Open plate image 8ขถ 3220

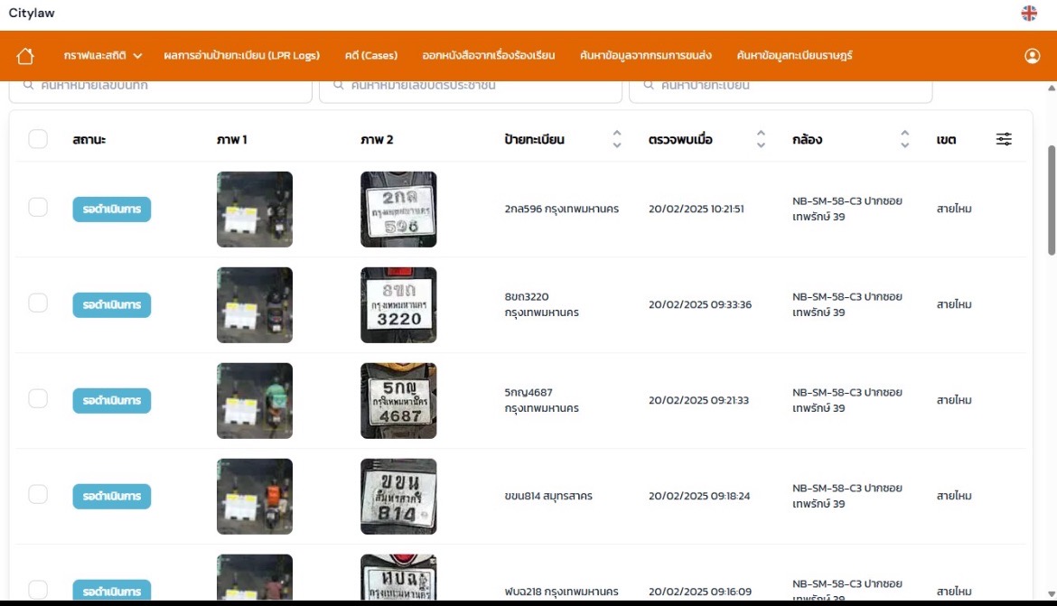tap(398, 304)
